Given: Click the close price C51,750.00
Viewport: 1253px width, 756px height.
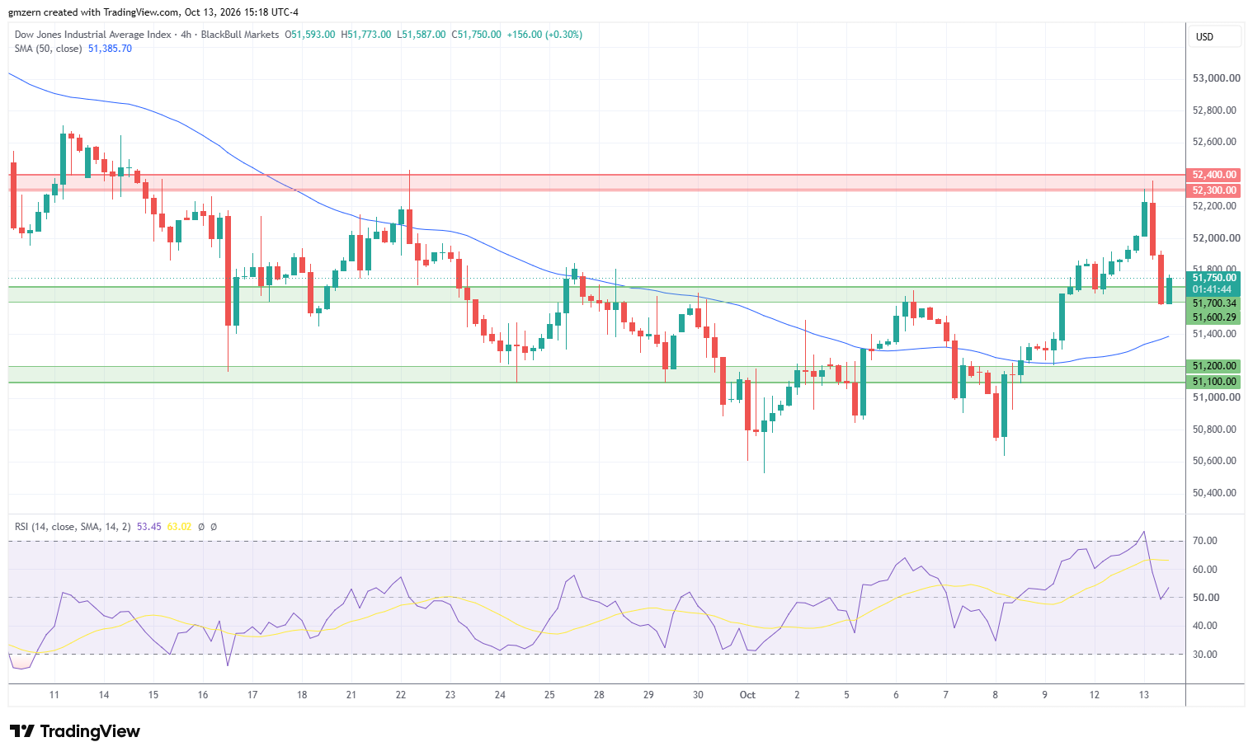Looking at the screenshot, I should point(476,35).
